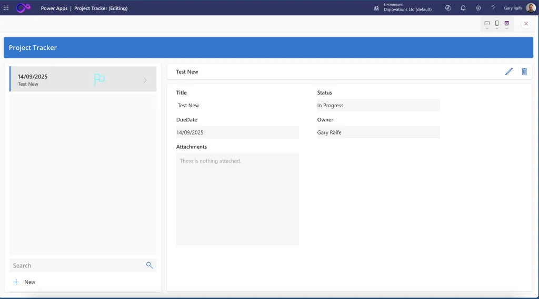The width and height of the screenshot is (539, 299).
Task: Expand the custom size preview dropdown
Action: pyautogui.click(x=507, y=28)
